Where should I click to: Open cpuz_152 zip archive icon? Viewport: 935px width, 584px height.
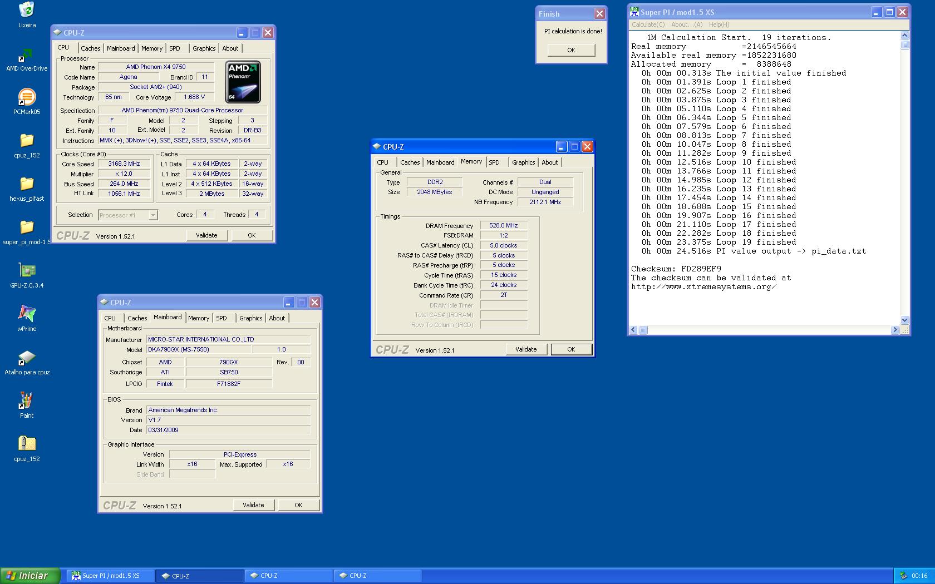tap(27, 444)
